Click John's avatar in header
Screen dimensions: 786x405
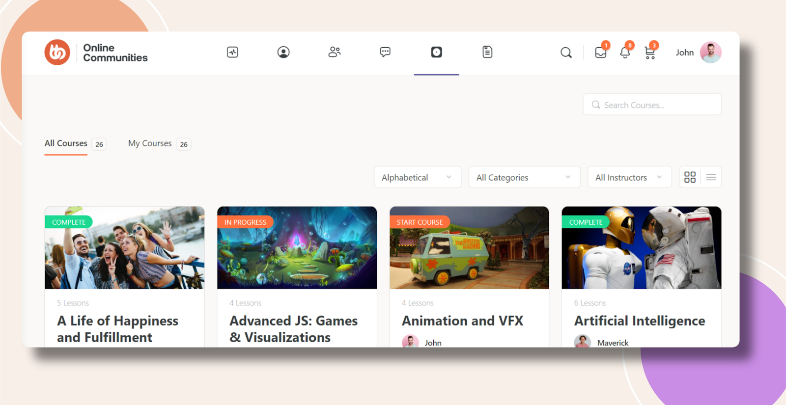(x=711, y=53)
